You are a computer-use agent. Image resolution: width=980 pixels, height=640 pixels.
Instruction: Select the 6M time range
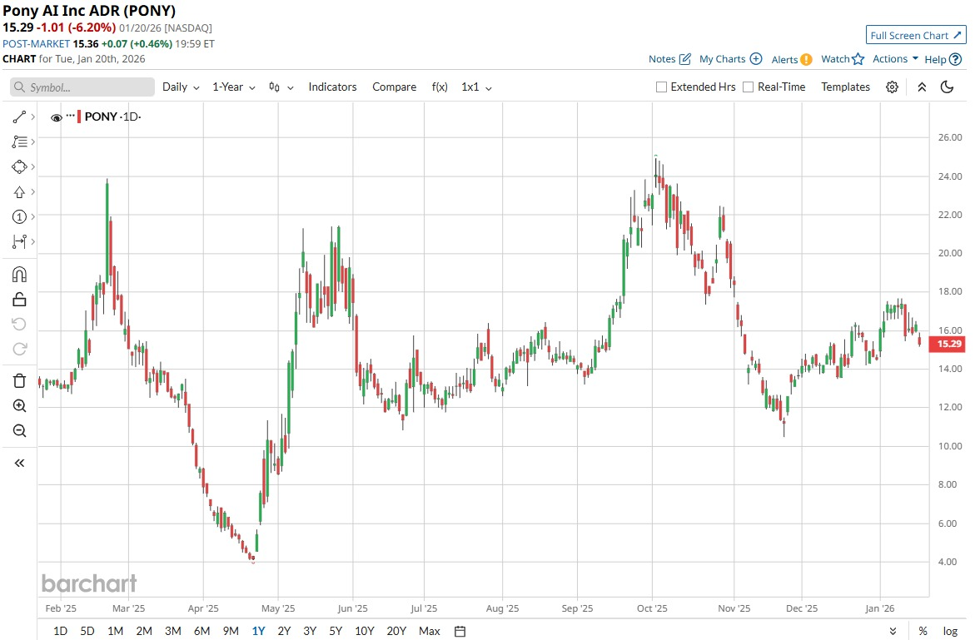(201, 631)
